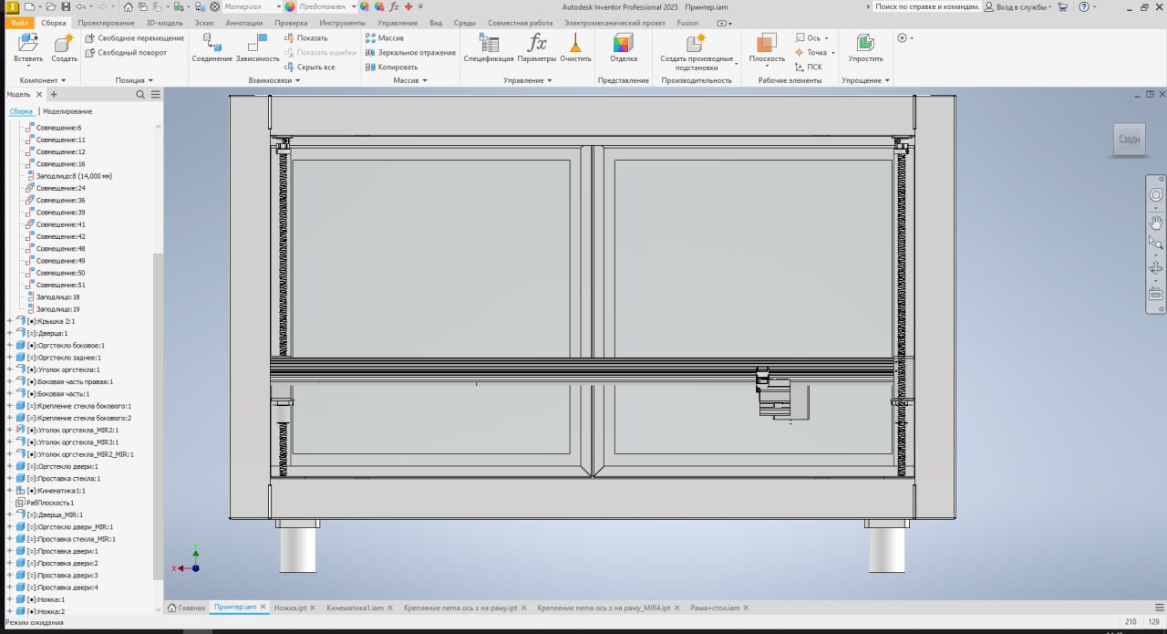
Task: Open the Упрощение panel dropdown
Action: point(865,80)
